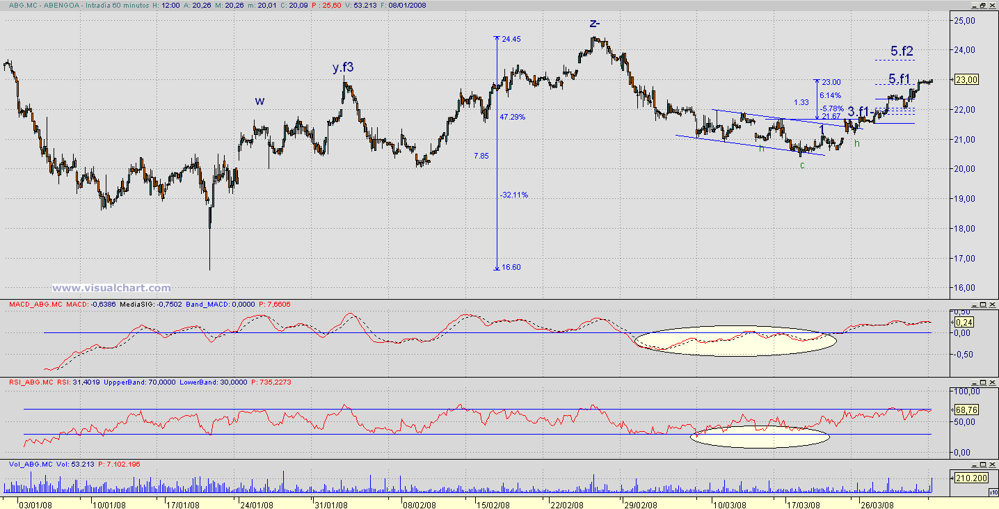Select the 'z-' wave annotation at the peak
Image resolution: width=999 pixels, height=509 pixels.
pos(595,23)
